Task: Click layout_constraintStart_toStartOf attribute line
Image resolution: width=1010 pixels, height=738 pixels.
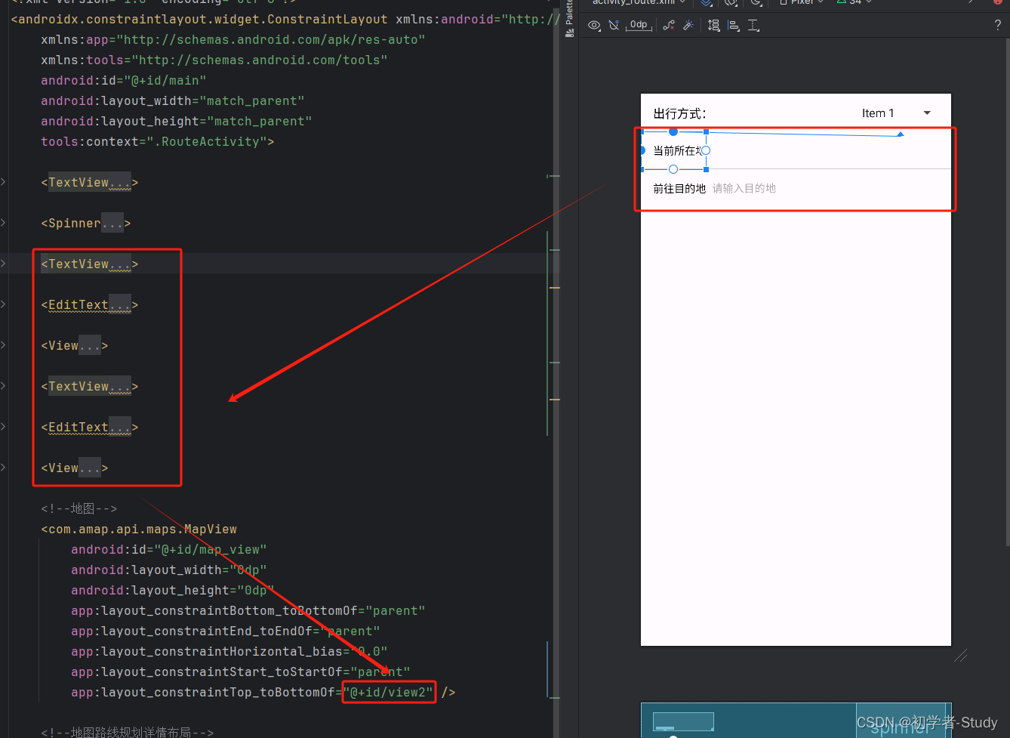Action: coord(241,672)
